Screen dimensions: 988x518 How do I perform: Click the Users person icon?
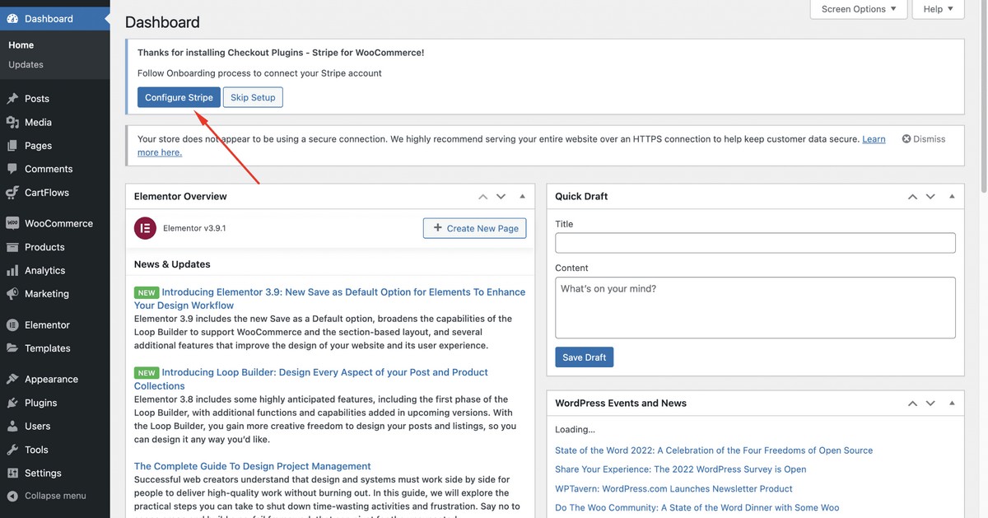coord(12,426)
